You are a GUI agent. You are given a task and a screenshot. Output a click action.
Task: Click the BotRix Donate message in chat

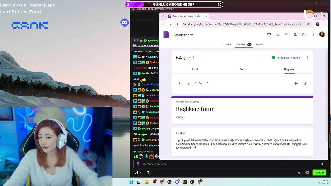pos(146,129)
